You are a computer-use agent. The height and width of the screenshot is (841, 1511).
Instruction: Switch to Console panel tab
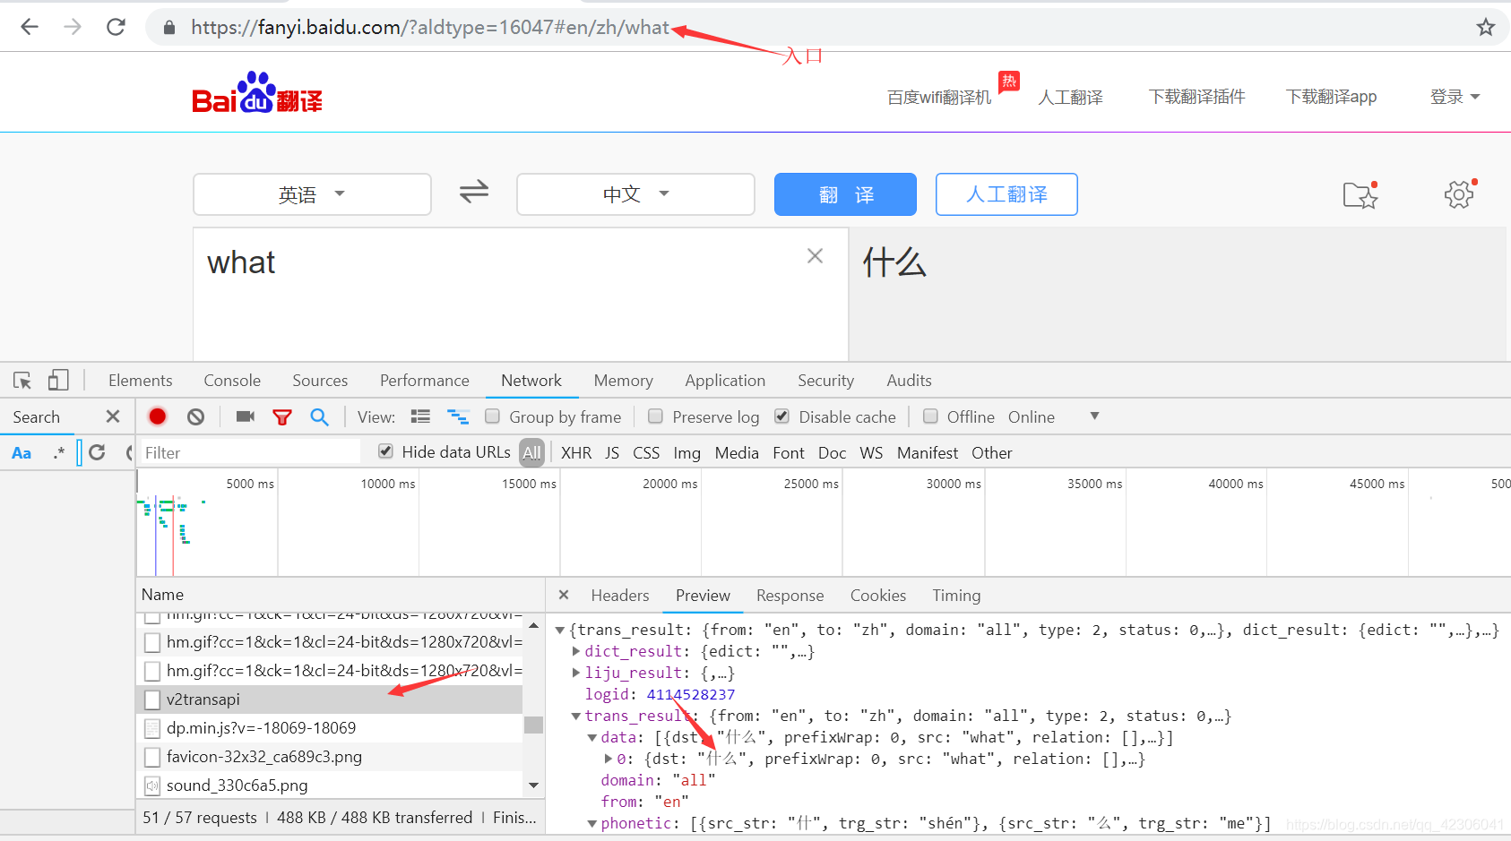[232, 381]
